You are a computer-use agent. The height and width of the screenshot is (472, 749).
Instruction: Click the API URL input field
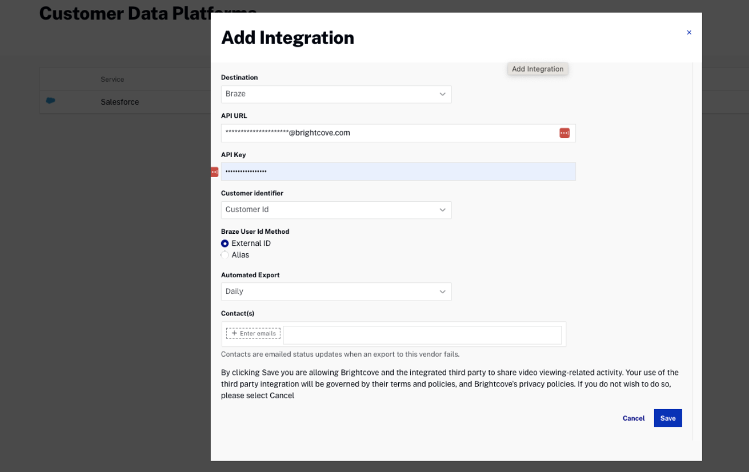(x=386, y=133)
